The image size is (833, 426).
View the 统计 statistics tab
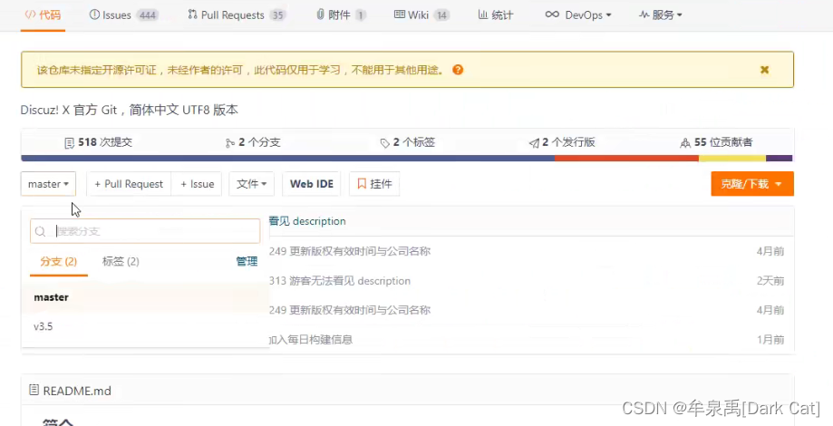pos(495,15)
